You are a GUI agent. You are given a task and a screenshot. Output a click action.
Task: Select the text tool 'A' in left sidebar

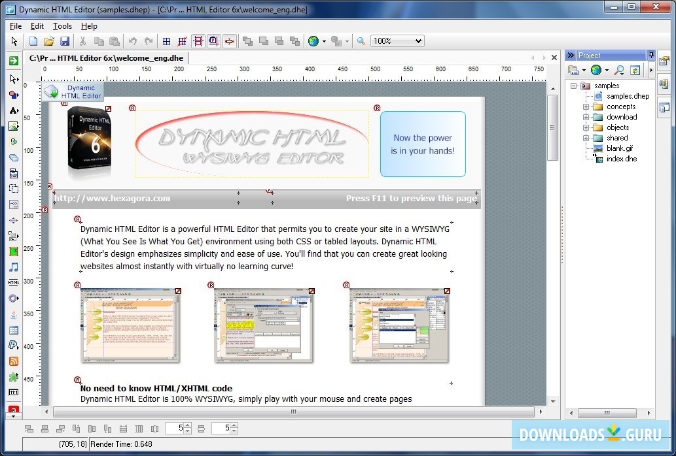14,110
